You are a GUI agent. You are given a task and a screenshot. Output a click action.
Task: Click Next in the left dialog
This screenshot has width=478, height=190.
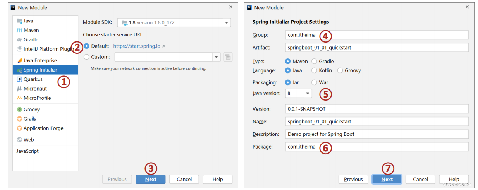[151, 179]
